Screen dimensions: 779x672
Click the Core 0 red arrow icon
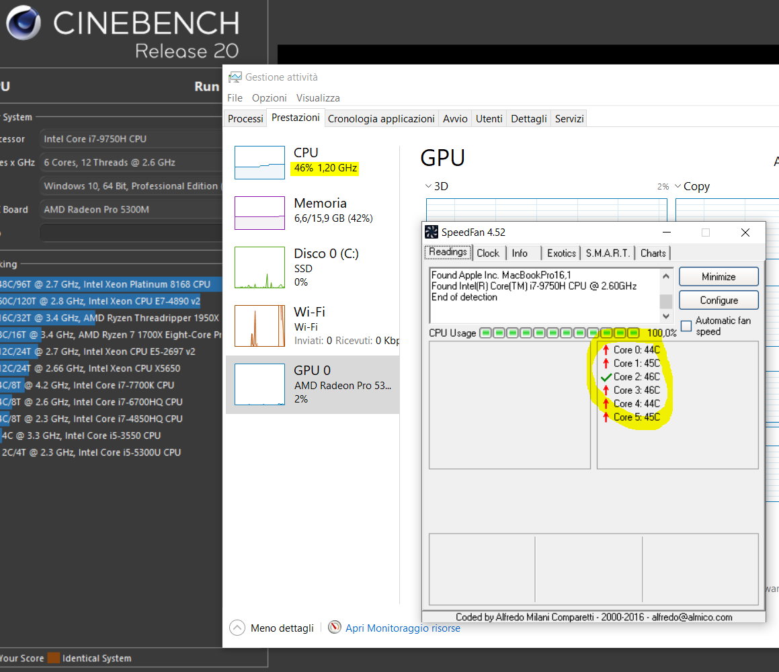(606, 349)
